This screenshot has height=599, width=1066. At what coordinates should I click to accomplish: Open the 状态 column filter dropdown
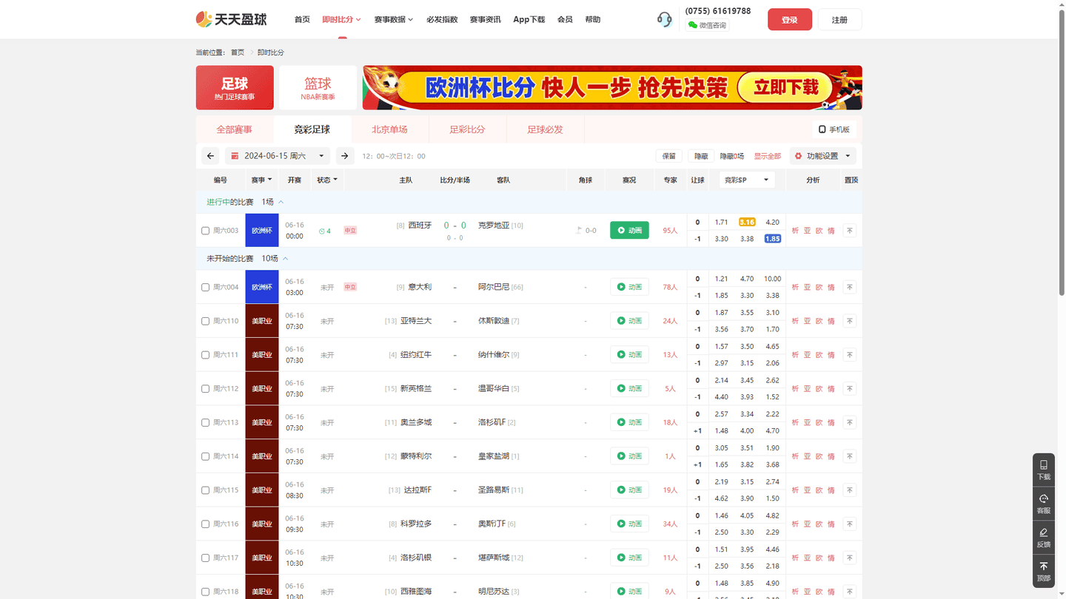[327, 180]
